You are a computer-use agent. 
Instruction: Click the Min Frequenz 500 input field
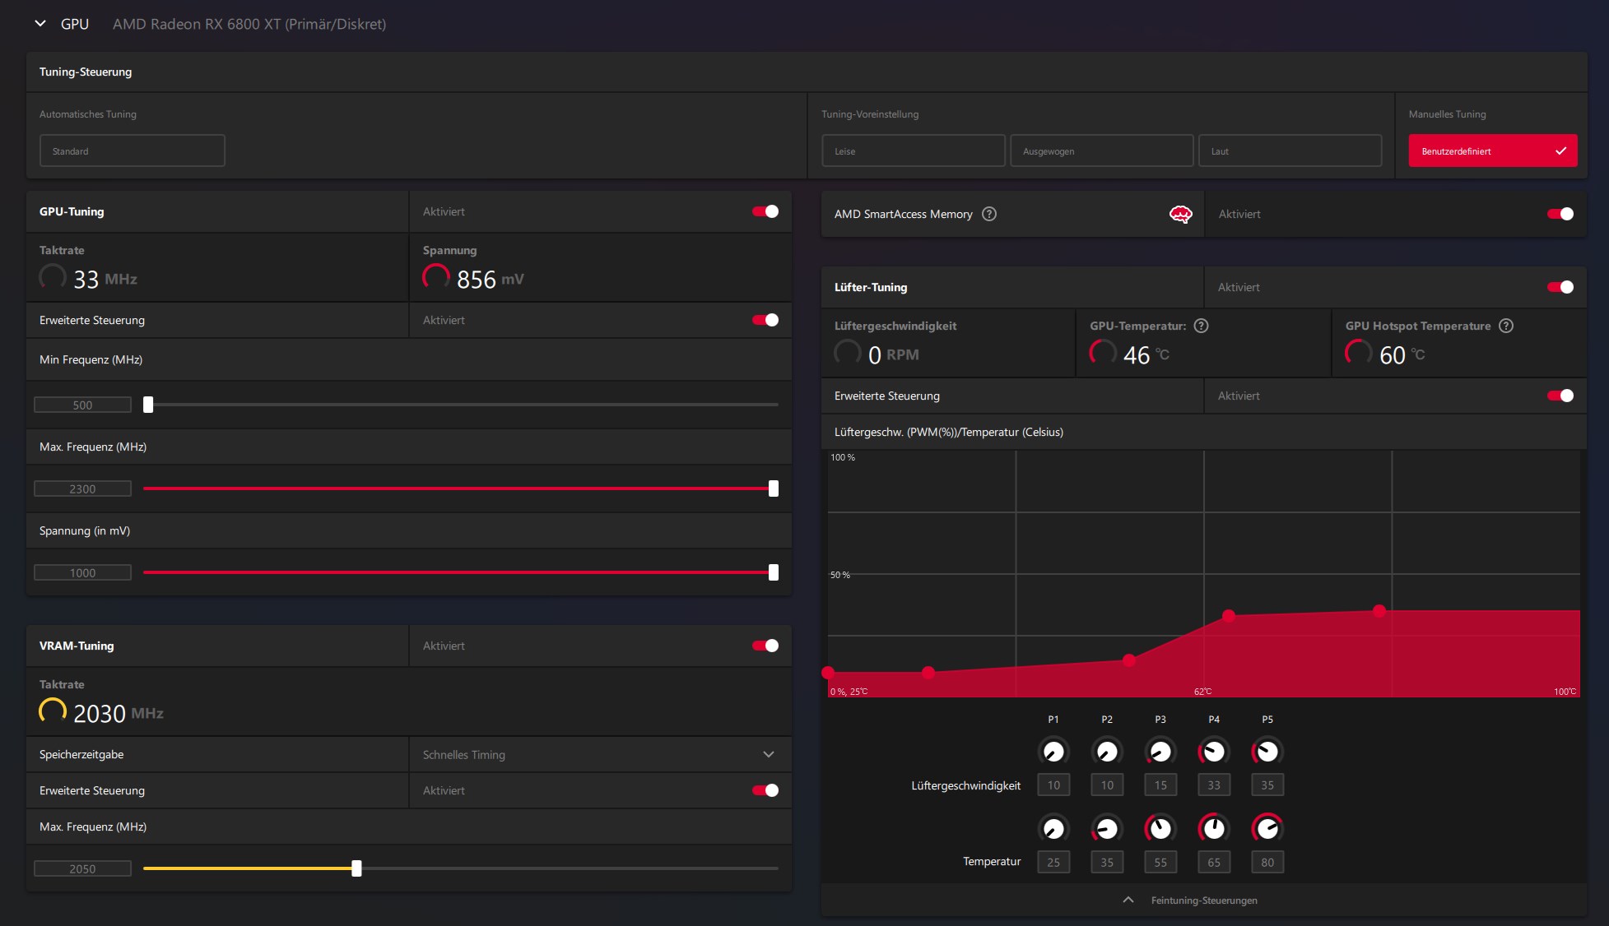click(82, 405)
